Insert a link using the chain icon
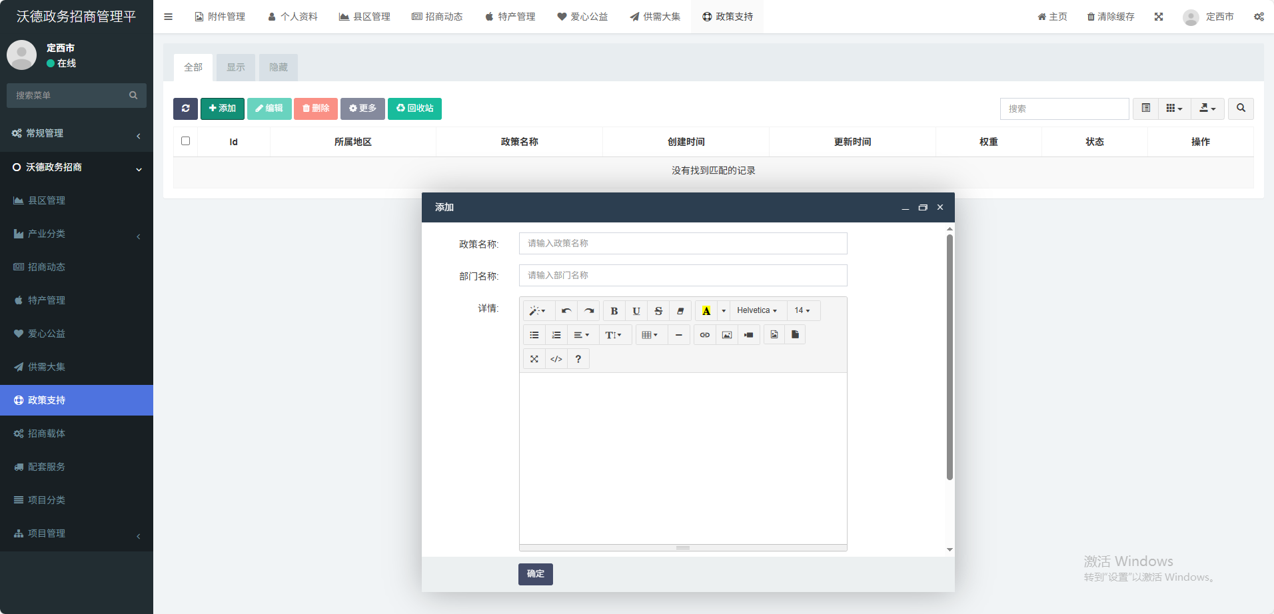The image size is (1274, 614). point(704,335)
